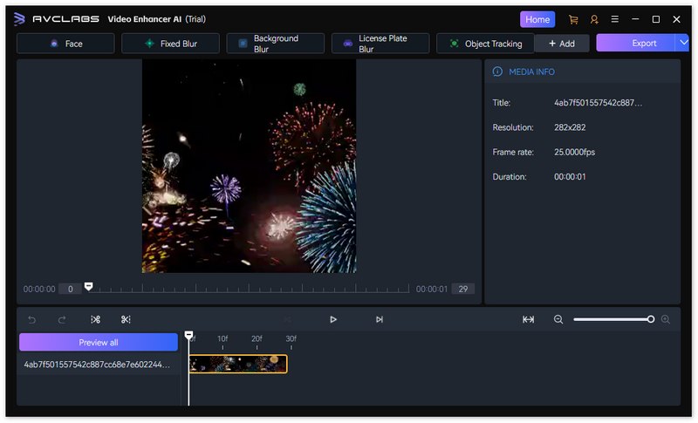Open the shopping cart icon
Image resolution: width=698 pixels, height=423 pixels.
[x=573, y=19]
